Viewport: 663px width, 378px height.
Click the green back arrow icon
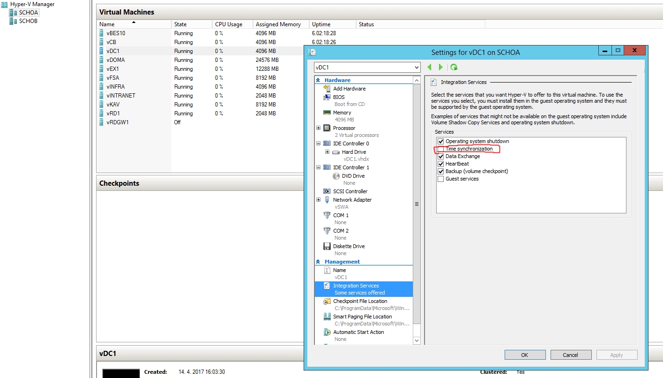click(x=430, y=68)
